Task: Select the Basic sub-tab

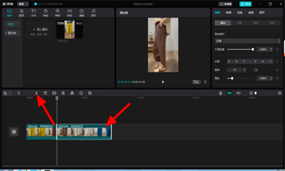Action: click(x=223, y=23)
